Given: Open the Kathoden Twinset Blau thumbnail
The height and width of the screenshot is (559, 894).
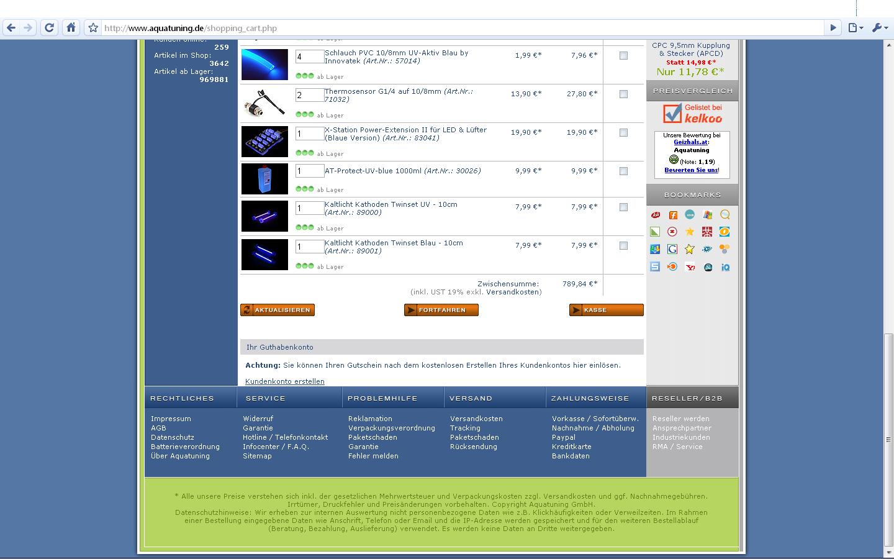Looking at the screenshot, I should point(264,255).
